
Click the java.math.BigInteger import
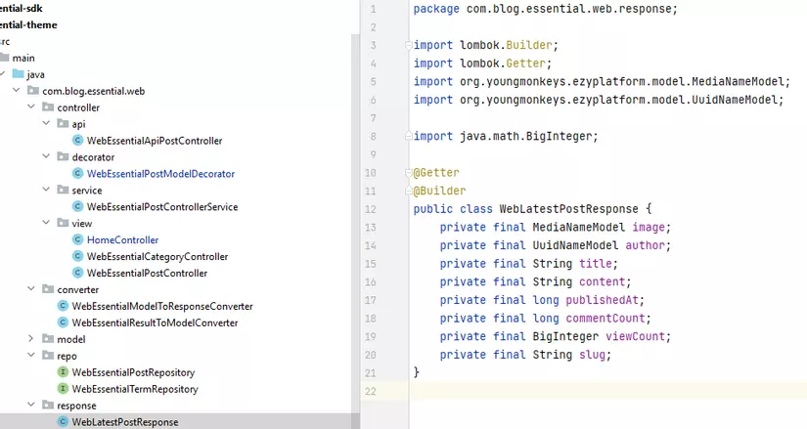[506, 136]
